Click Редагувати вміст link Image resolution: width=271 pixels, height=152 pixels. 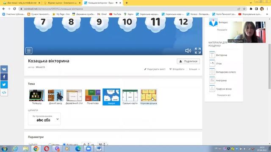coord(155,69)
